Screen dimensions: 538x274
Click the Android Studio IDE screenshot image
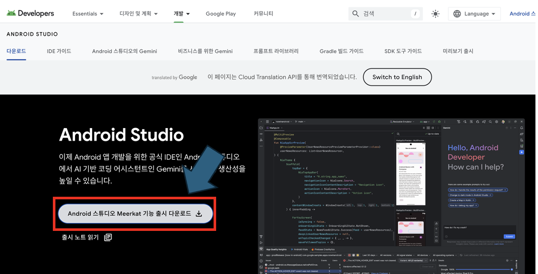pyautogui.click(x=391, y=196)
